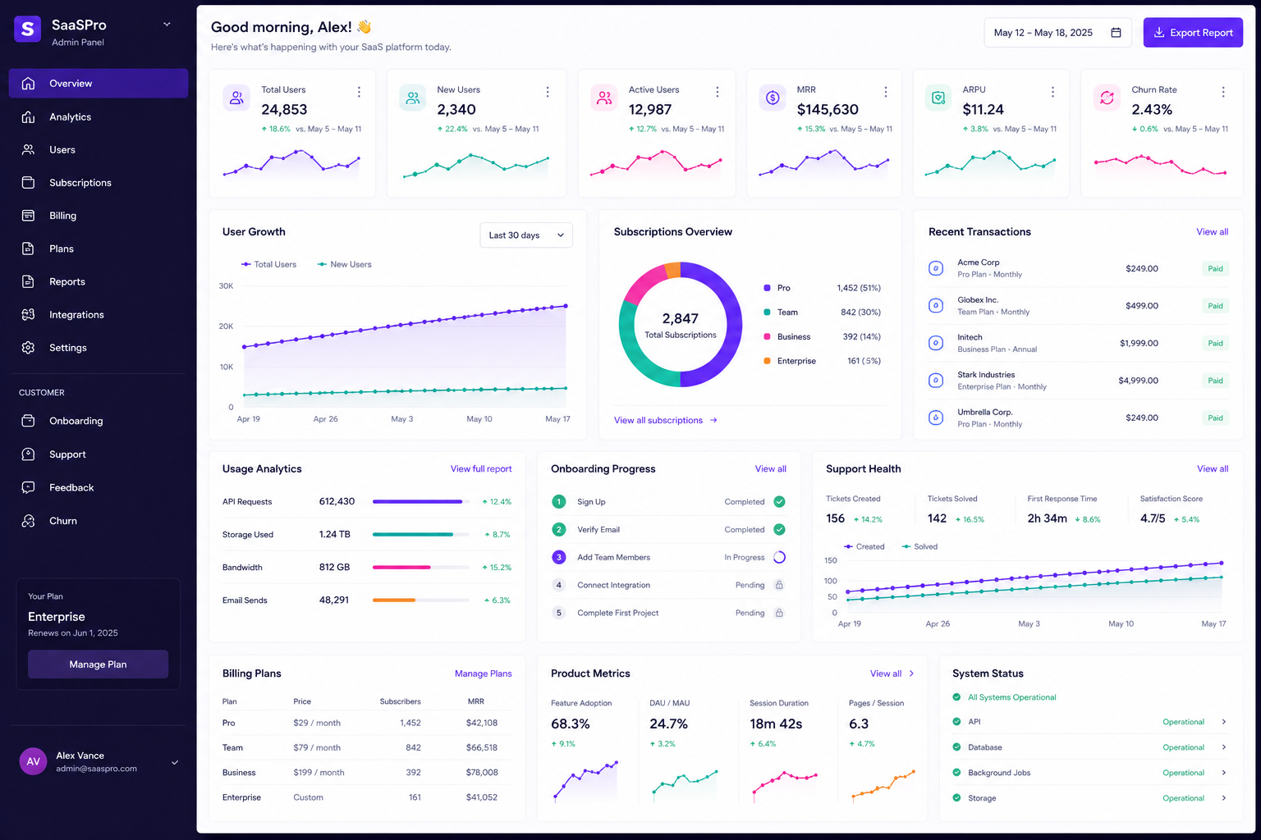The image size is (1261, 840).
Task: Click the Export Report button
Action: pos(1193,33)
